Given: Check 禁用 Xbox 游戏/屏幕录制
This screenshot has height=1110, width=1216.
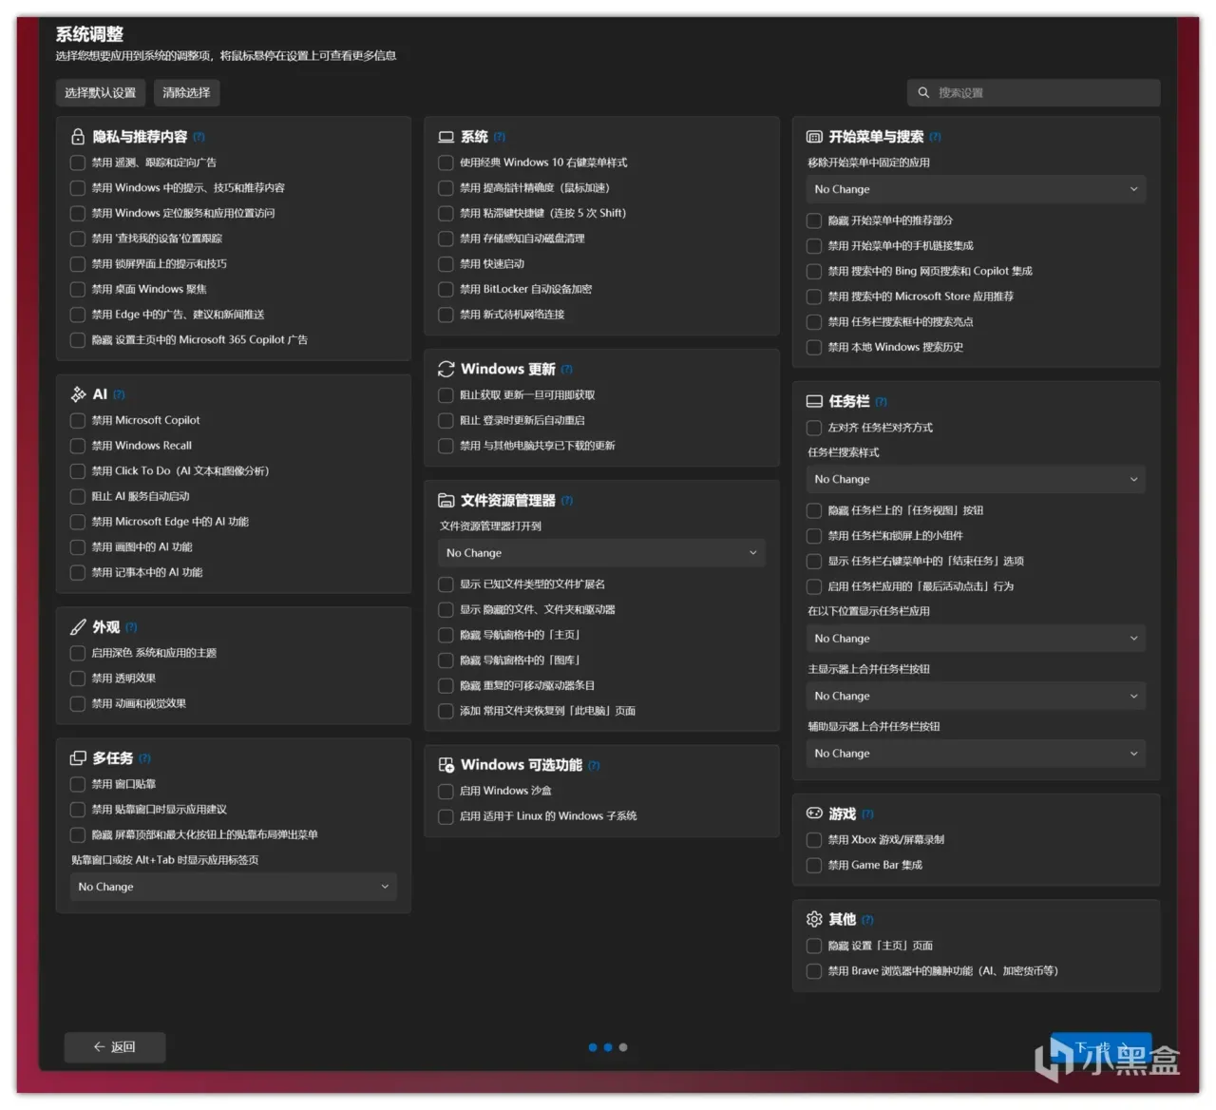Looking at the screenshot, I should (x=814, y=840).
